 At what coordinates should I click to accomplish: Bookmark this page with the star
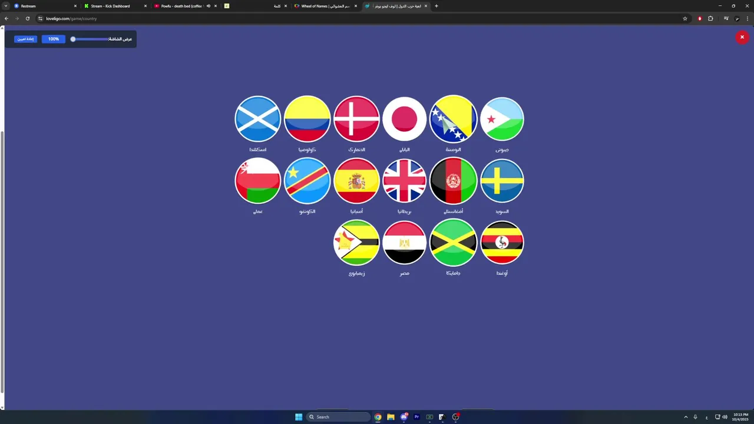coord(685,18)
